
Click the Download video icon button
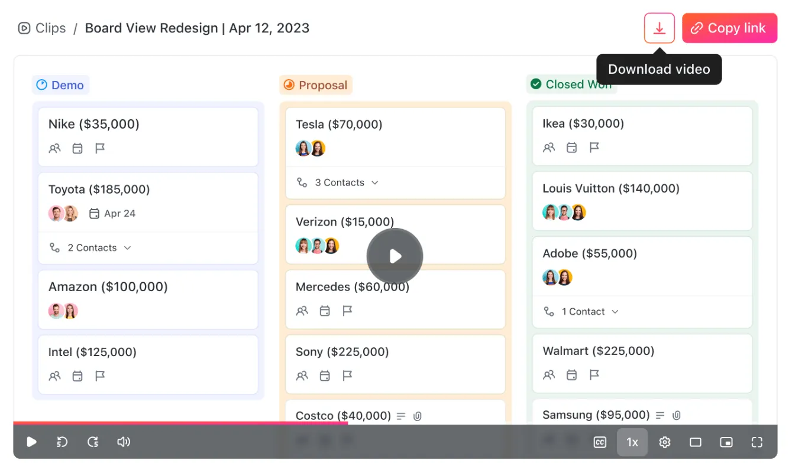pos(660,28)
